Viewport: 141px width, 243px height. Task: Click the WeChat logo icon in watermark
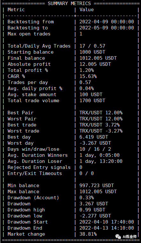118,237
